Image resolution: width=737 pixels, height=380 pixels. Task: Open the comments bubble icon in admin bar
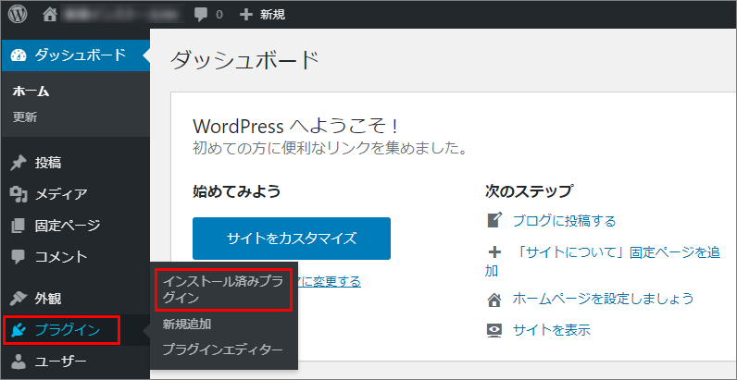pyautogui.click(x=201, y=15)
